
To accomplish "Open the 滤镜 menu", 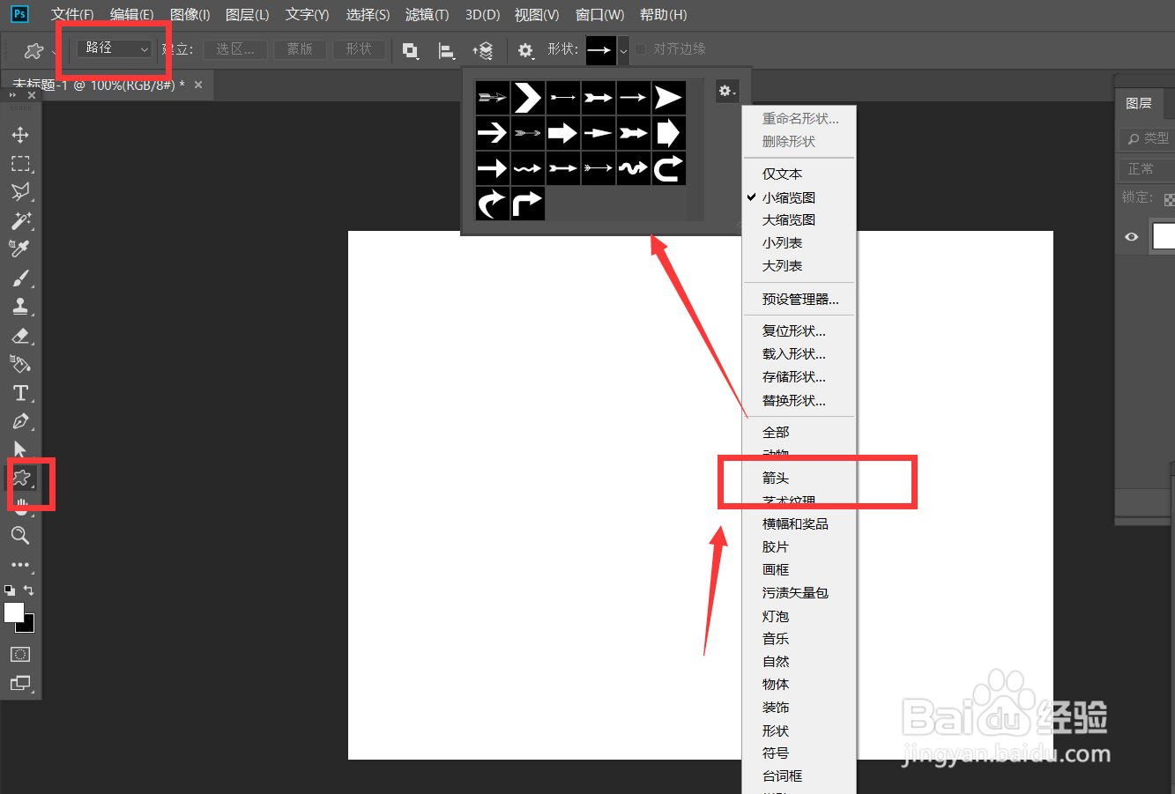I will coord(425,14).
